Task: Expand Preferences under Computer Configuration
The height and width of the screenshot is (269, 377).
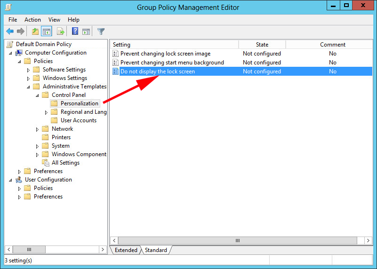Action: [19, 172]
